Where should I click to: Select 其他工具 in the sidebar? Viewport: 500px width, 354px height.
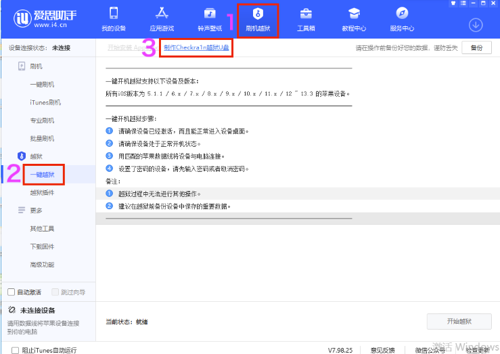(42, 228)
